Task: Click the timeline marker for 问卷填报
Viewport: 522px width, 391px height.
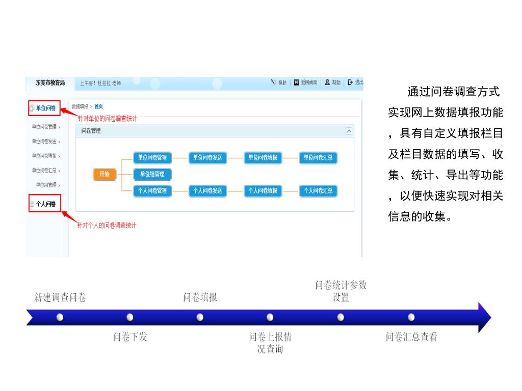Action: (200, 317)
